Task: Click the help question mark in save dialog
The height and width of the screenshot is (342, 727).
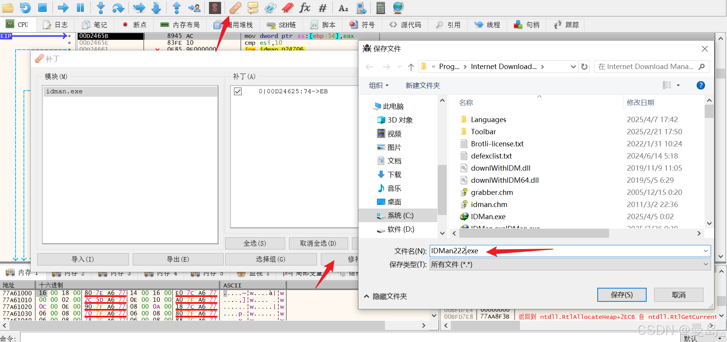Action: point(700,85)
